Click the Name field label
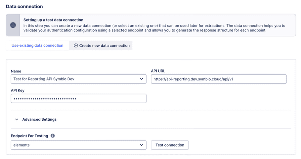This screenshot has height=159, width=301. (16, 71)
